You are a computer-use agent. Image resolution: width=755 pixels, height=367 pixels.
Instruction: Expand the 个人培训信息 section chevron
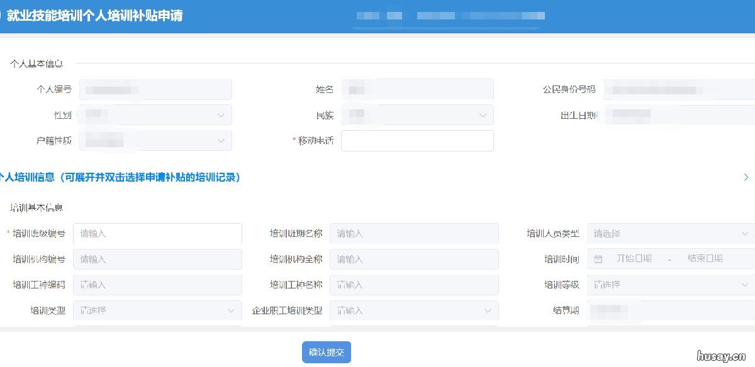(x=746, y=177)
